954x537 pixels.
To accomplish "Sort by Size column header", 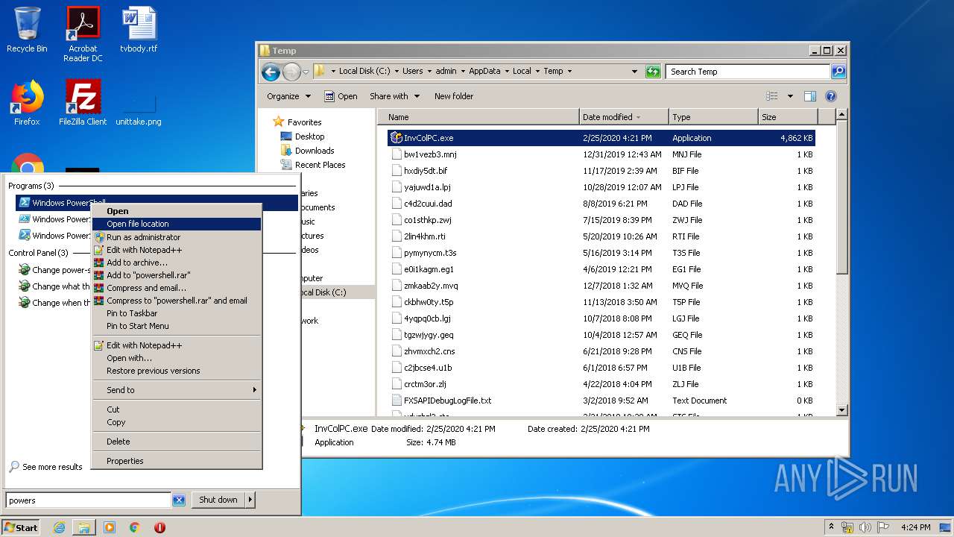I will pyautogui.click(x=788, y=117).
